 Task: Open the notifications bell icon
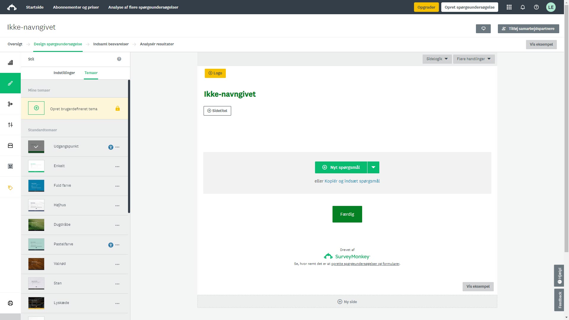click(x=523, y=7)
